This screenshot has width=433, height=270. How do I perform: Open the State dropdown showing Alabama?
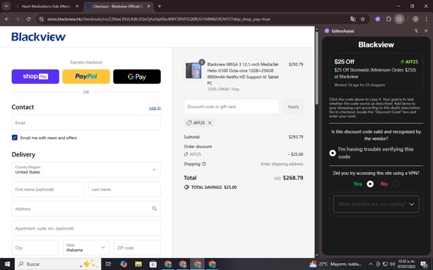pyautogui.click(x=86, y=248)
